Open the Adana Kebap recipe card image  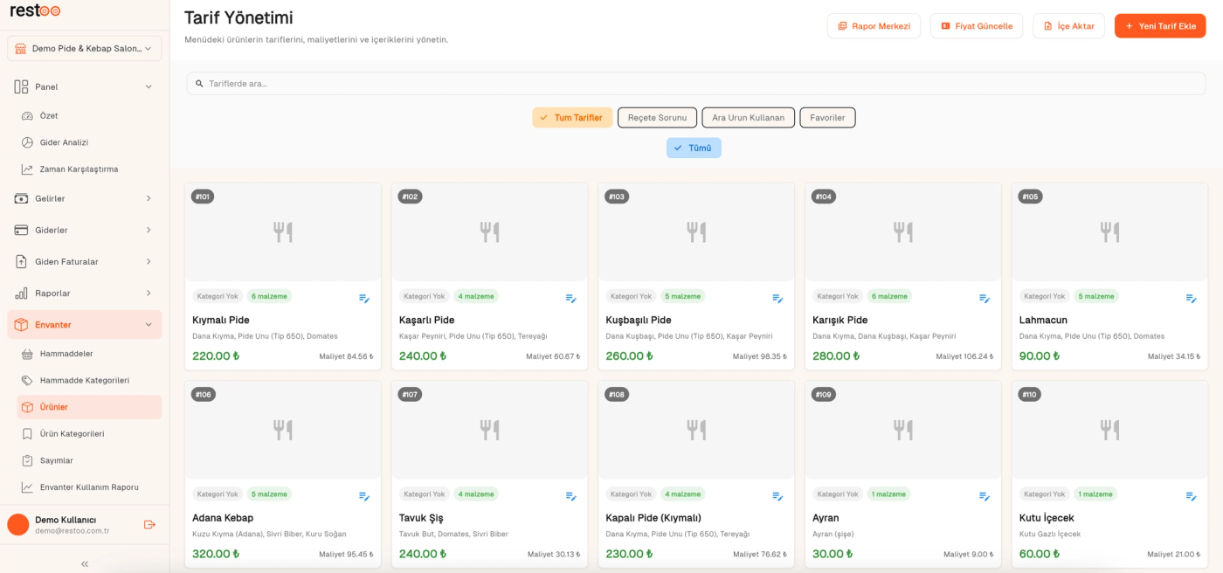pos(283,430)
